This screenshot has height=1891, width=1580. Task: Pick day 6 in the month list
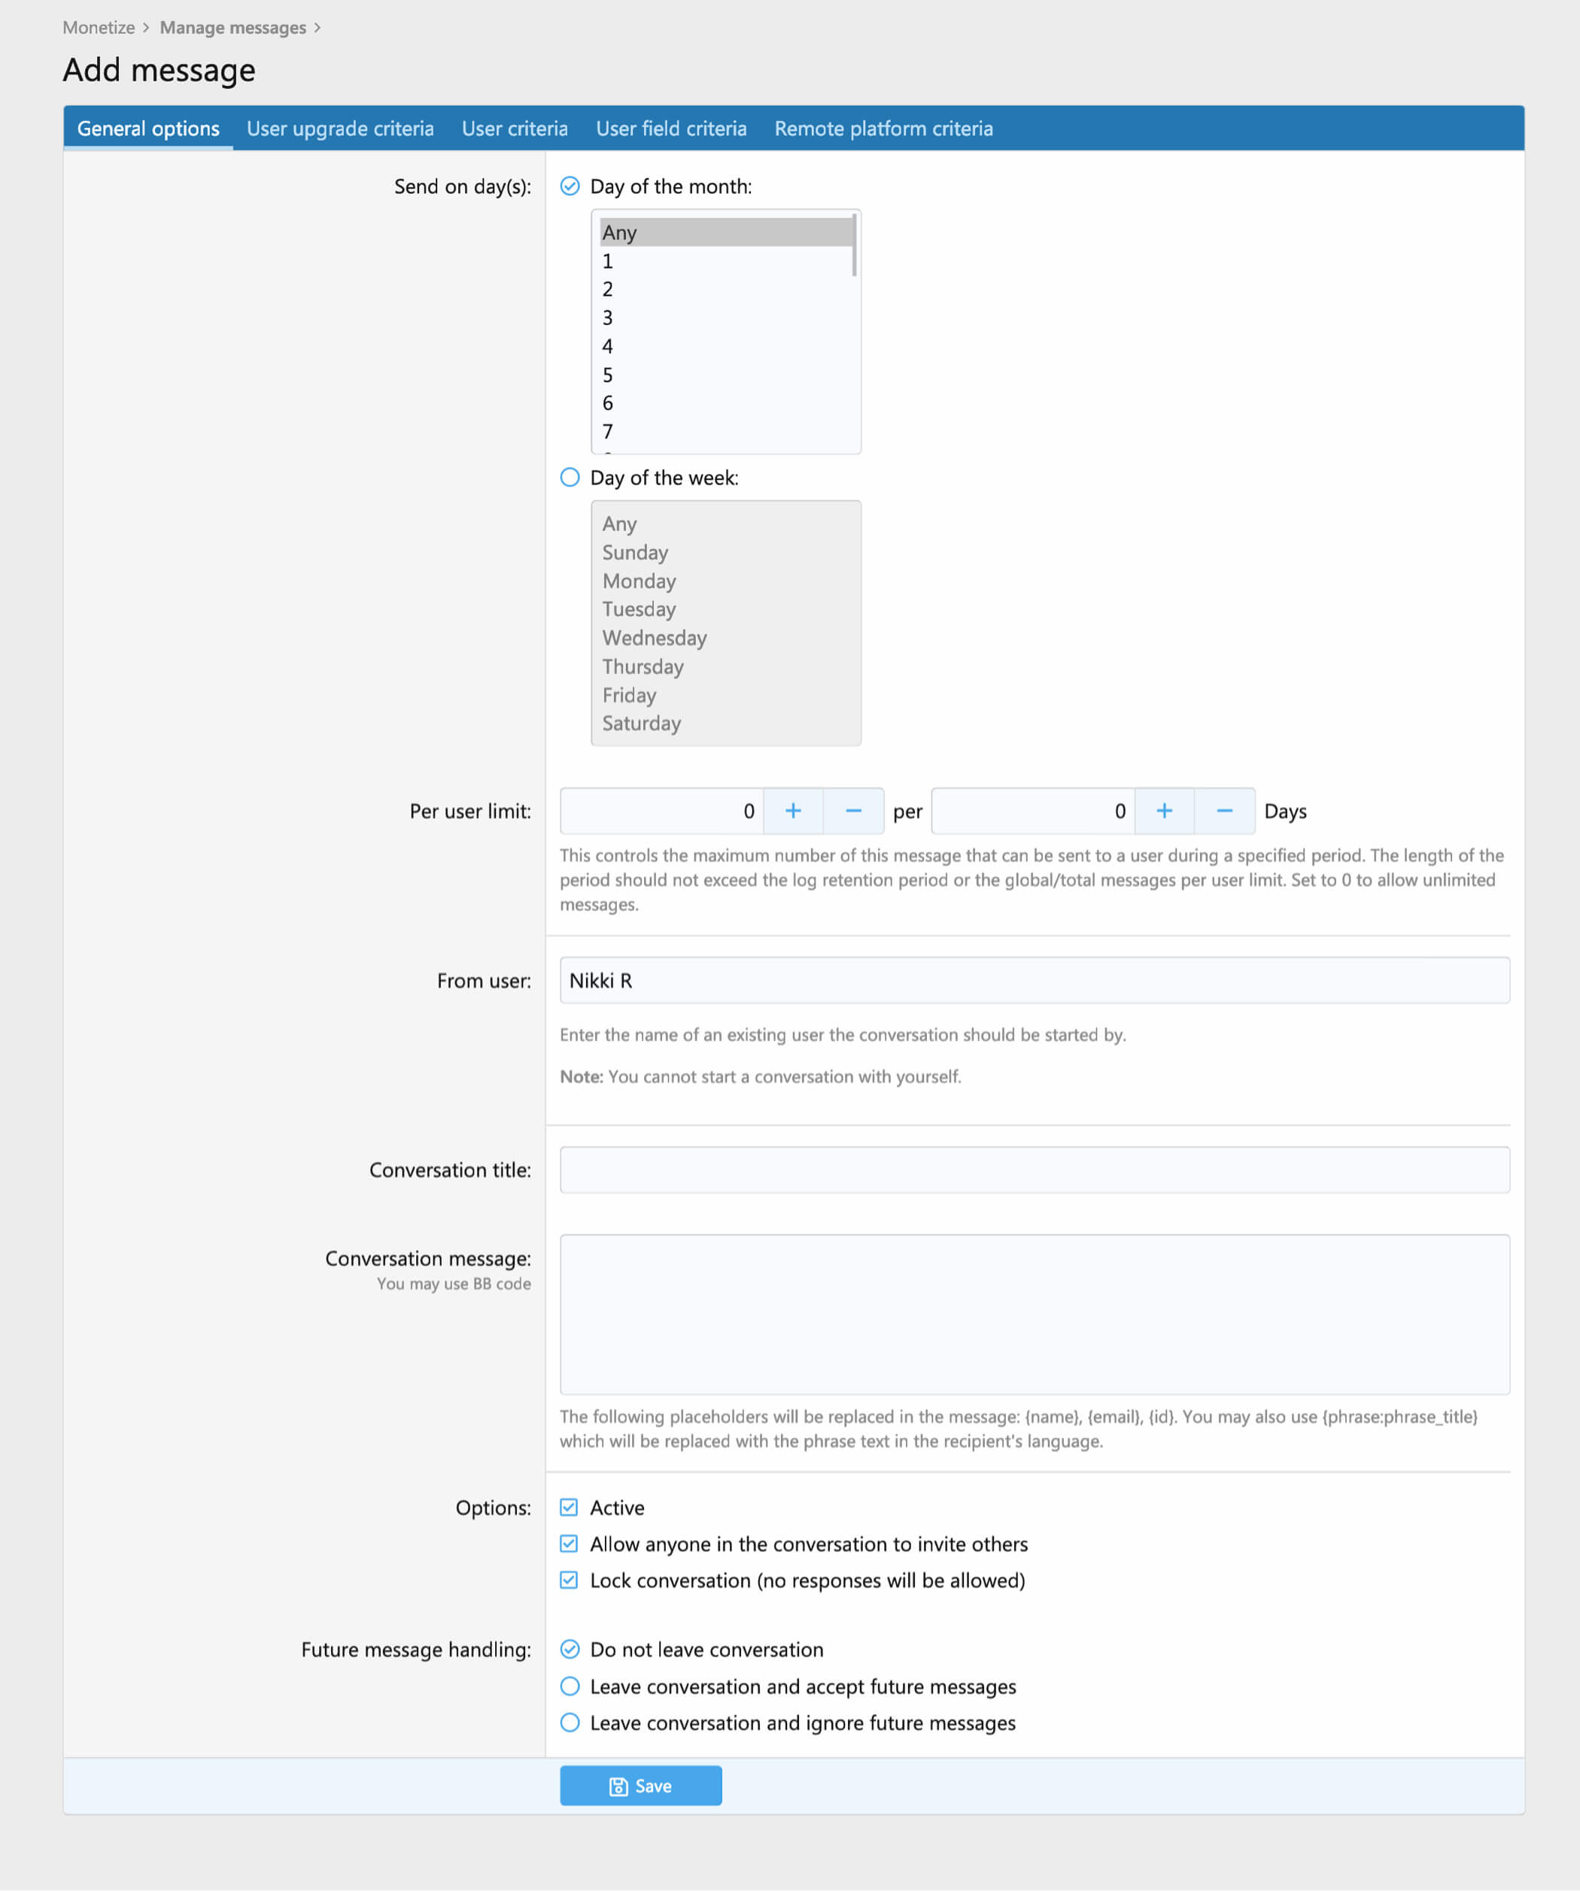(x=725, y=403)
